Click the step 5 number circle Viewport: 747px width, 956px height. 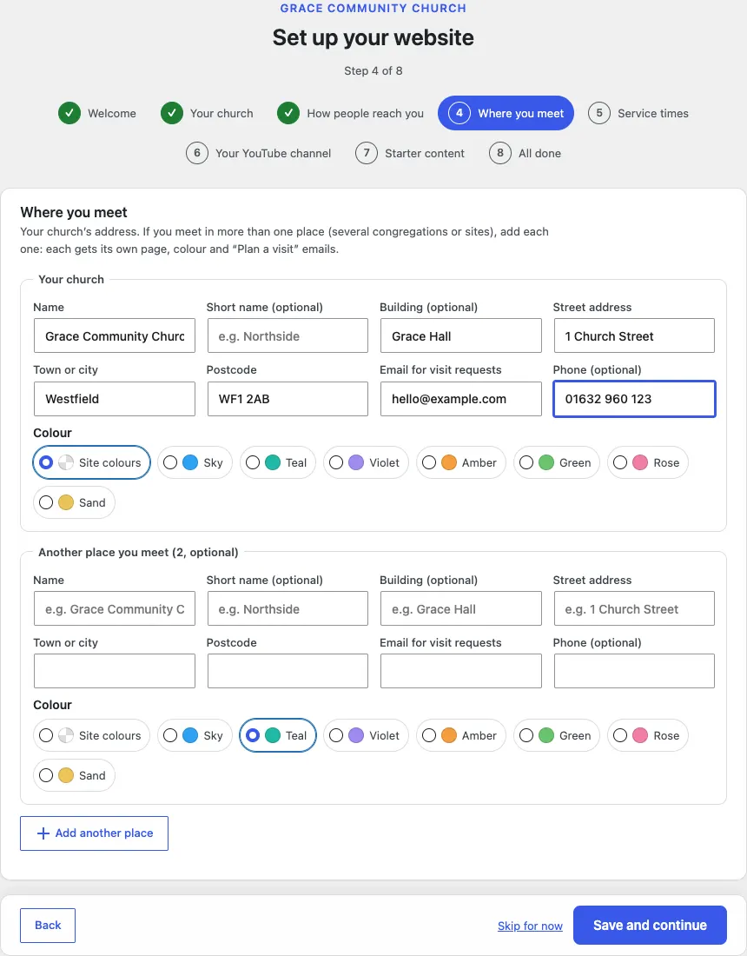click(599, 113)
